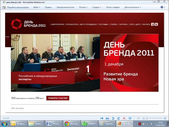
Task: Open the Файл dropdown menu
Action: tap(37, 7)
